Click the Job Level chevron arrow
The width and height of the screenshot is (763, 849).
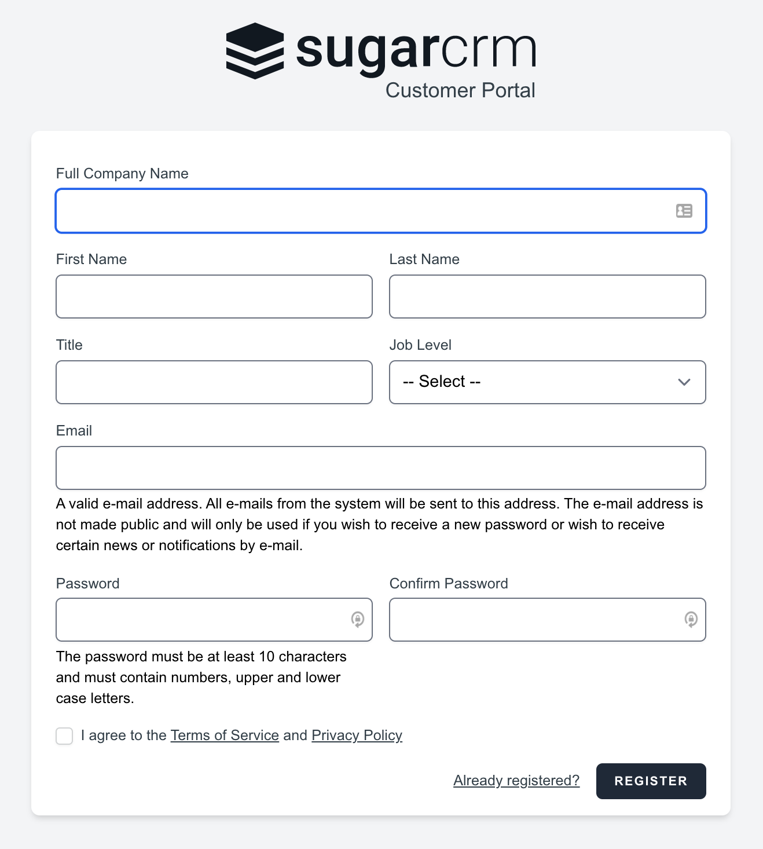[684, 382]
